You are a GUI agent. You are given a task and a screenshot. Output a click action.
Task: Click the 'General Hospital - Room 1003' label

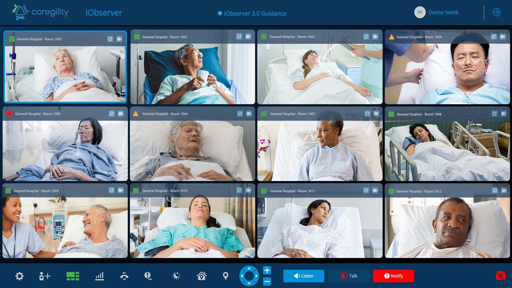tap(292, 37)
